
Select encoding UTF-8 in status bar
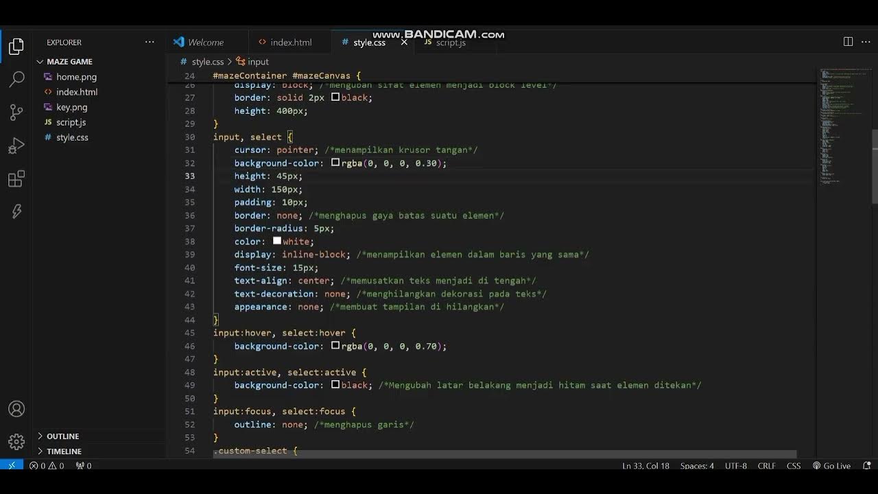[x=735, y=466]
